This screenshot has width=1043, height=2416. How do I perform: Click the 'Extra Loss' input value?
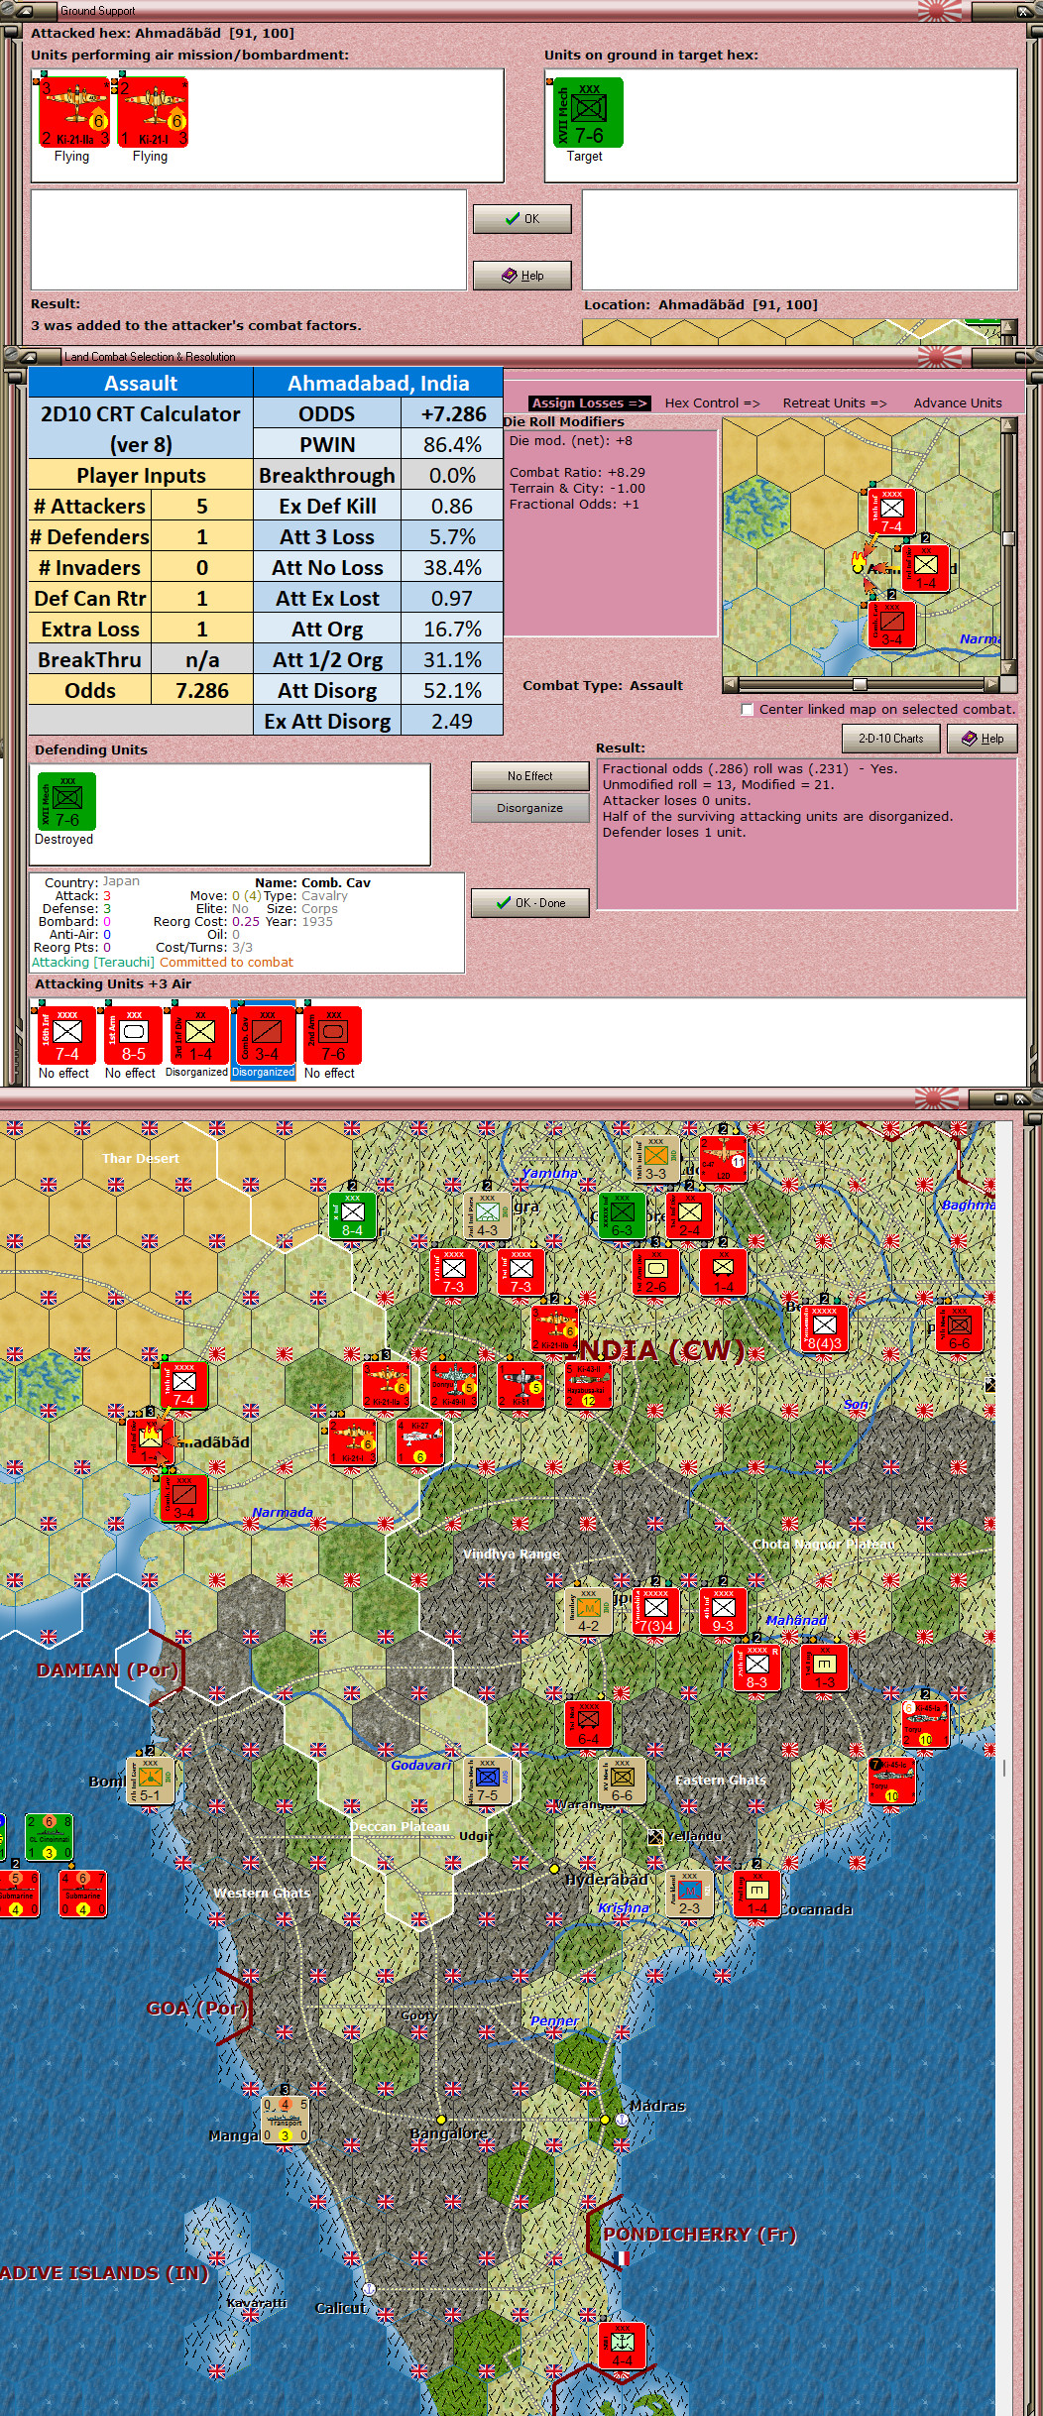202,630
